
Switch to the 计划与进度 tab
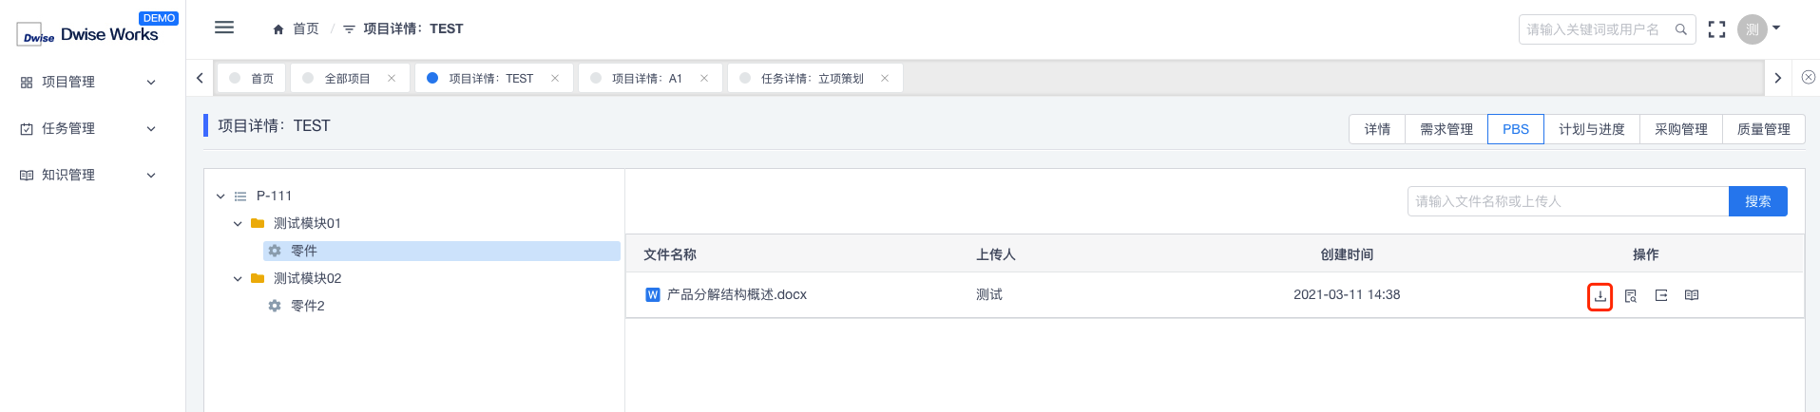(1592, 129)
